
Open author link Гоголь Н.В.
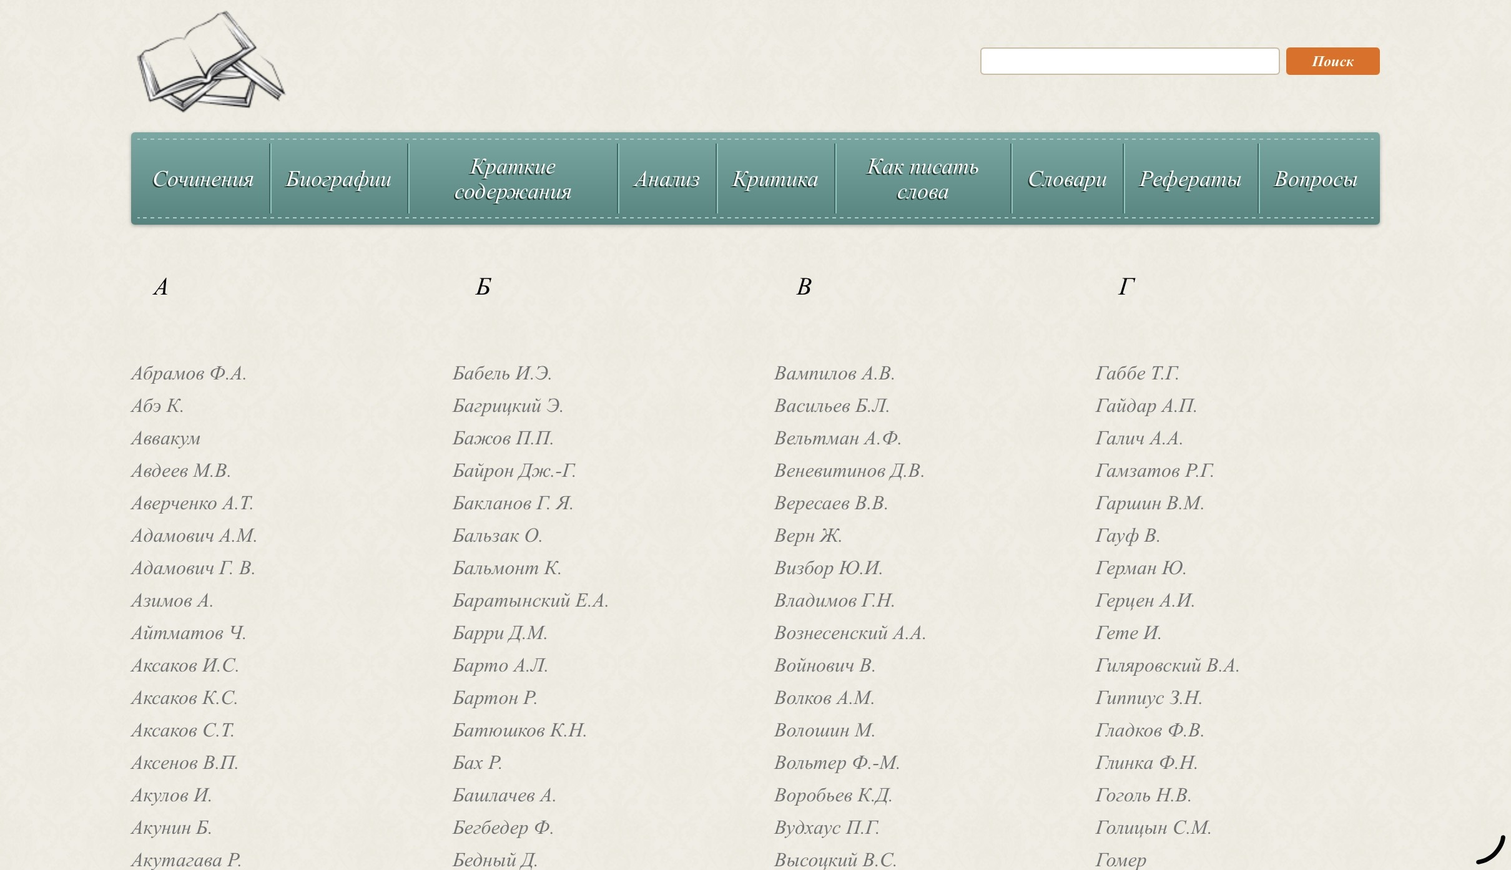point(1143,795)
